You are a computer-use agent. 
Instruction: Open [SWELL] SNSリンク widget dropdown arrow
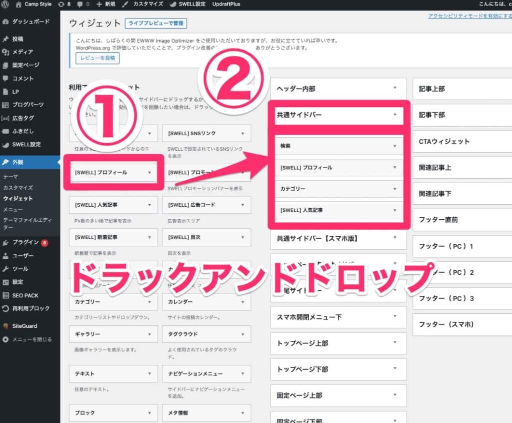point(242,133)
